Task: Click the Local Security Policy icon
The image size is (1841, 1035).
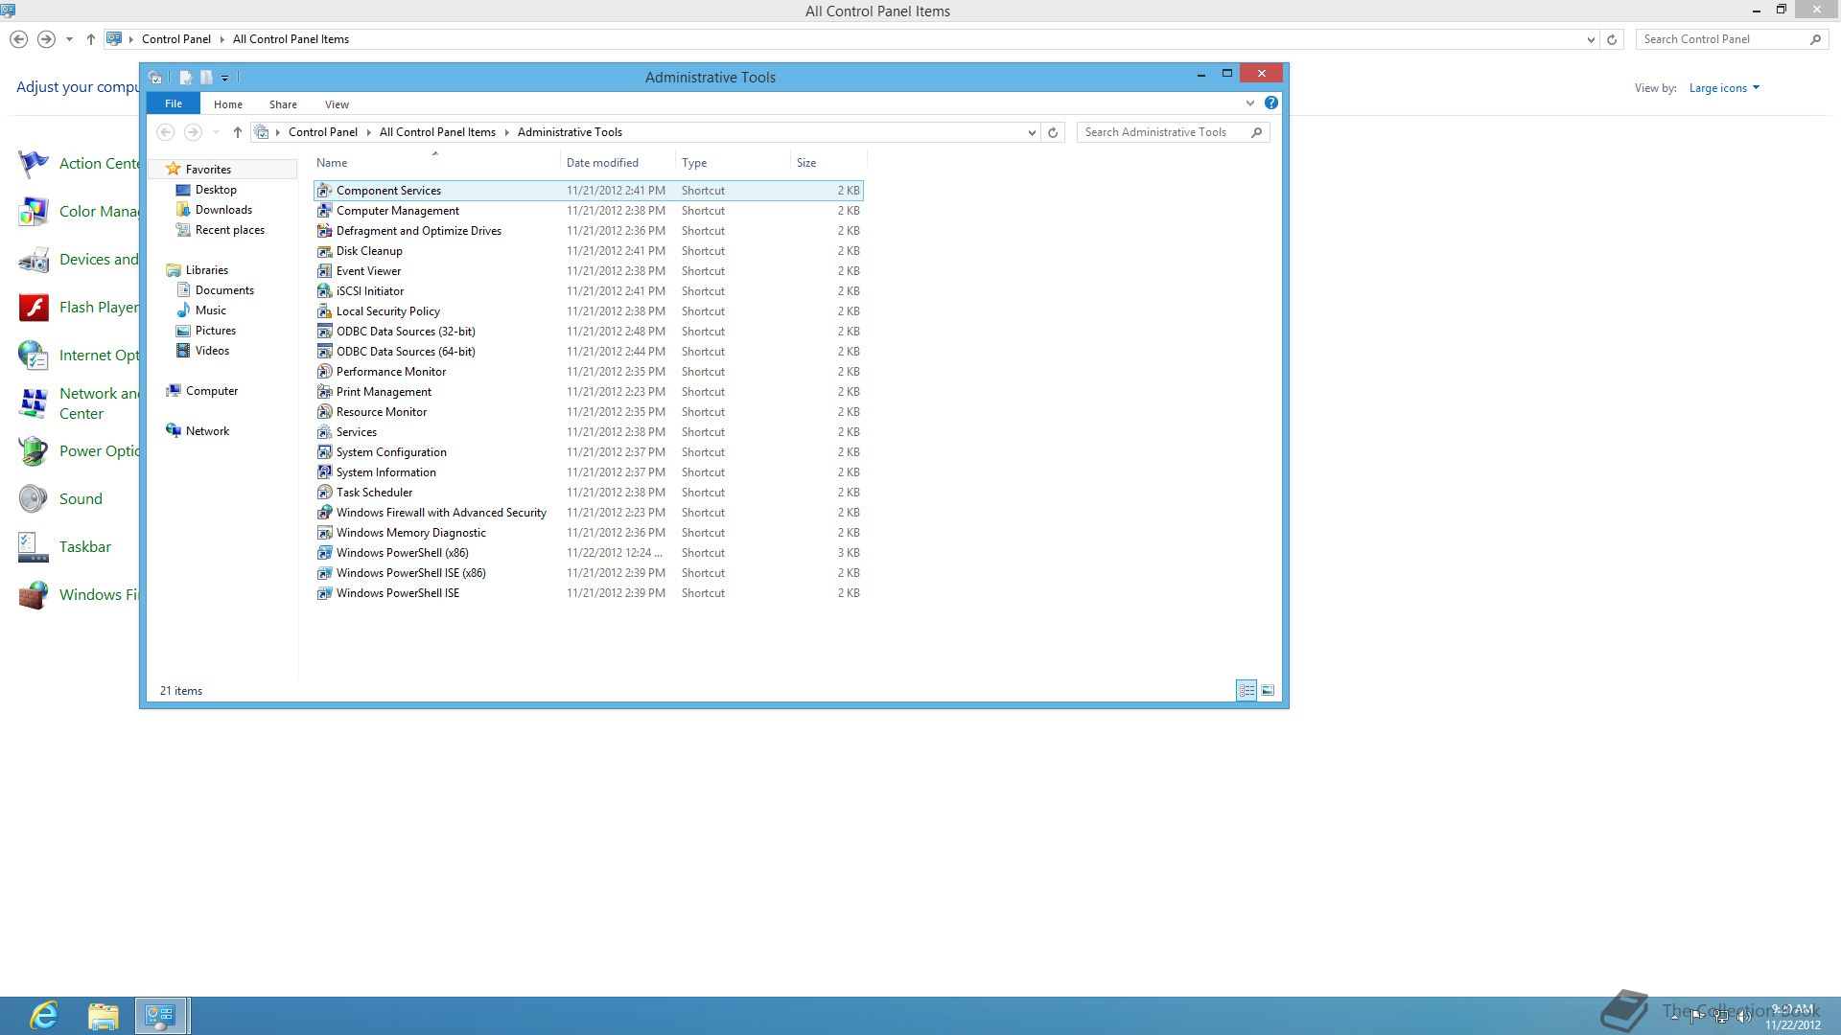Action: point(324,311)
